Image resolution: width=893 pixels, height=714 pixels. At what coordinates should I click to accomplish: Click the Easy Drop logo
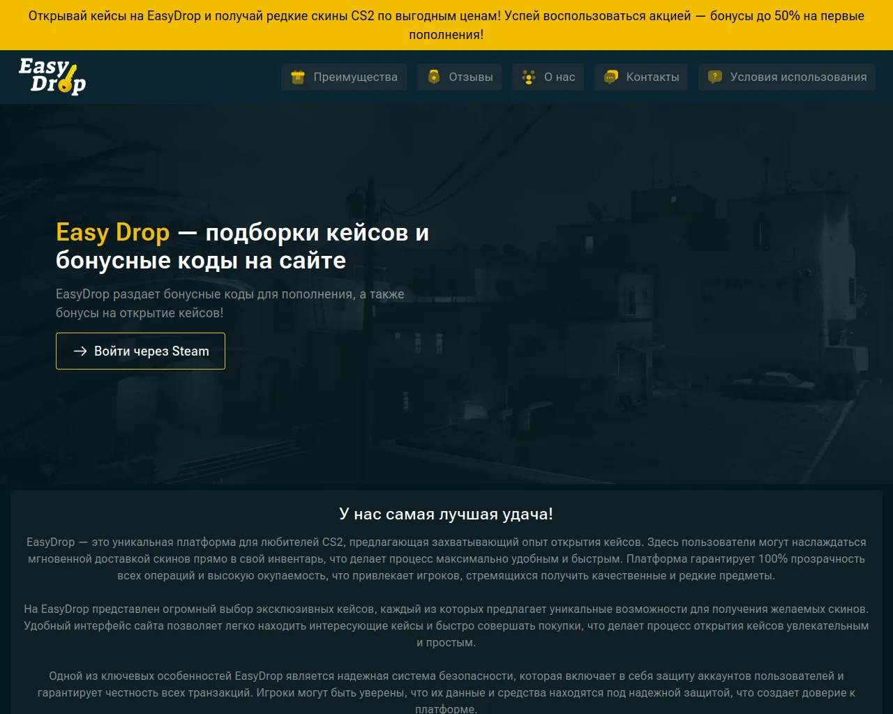pyautogui.click(x=52, y=76)
